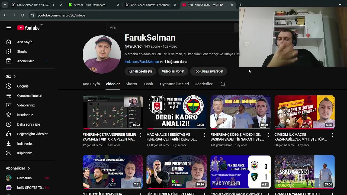The image size is (347, 195).
Task: Expand the Abonelikler section heading chevron
Action: [29, 168]
